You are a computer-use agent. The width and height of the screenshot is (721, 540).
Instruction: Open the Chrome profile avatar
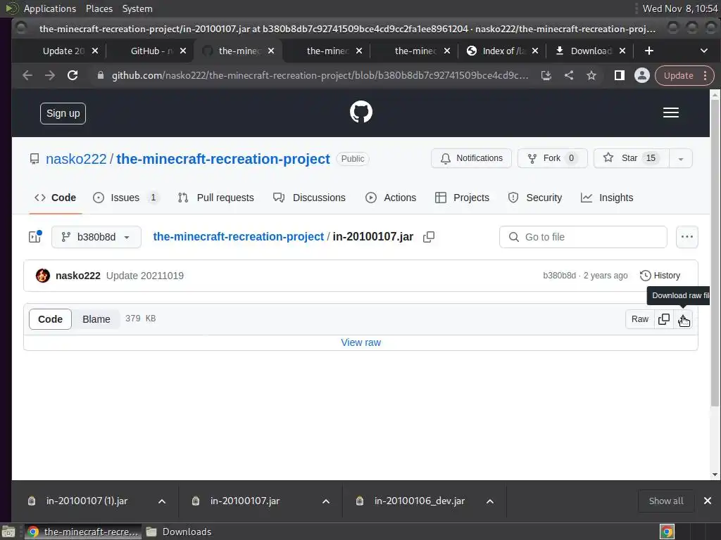(642, 75)
